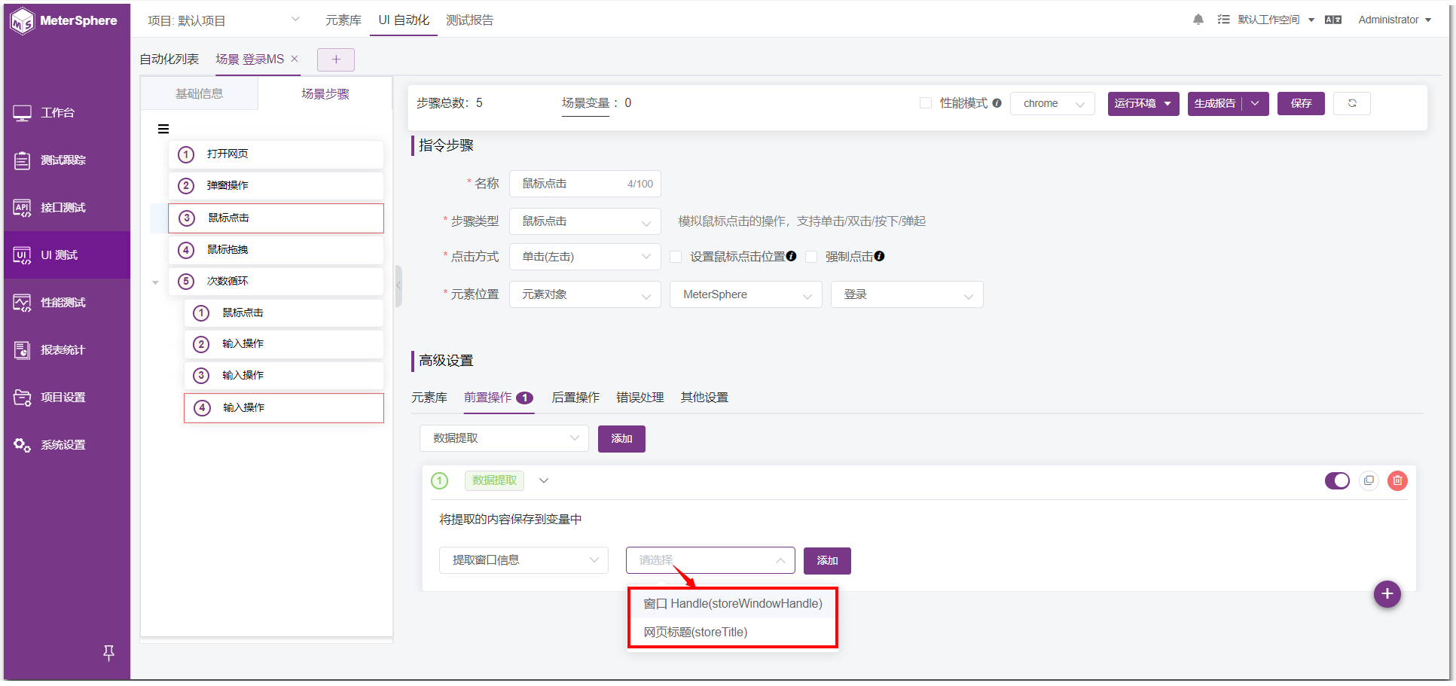This screenshot has width=1456, height=686.
Task: Open the 测试报告 top menu
Action: 469,20
